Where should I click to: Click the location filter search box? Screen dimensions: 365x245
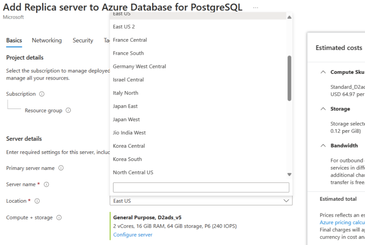click(201, 187)
